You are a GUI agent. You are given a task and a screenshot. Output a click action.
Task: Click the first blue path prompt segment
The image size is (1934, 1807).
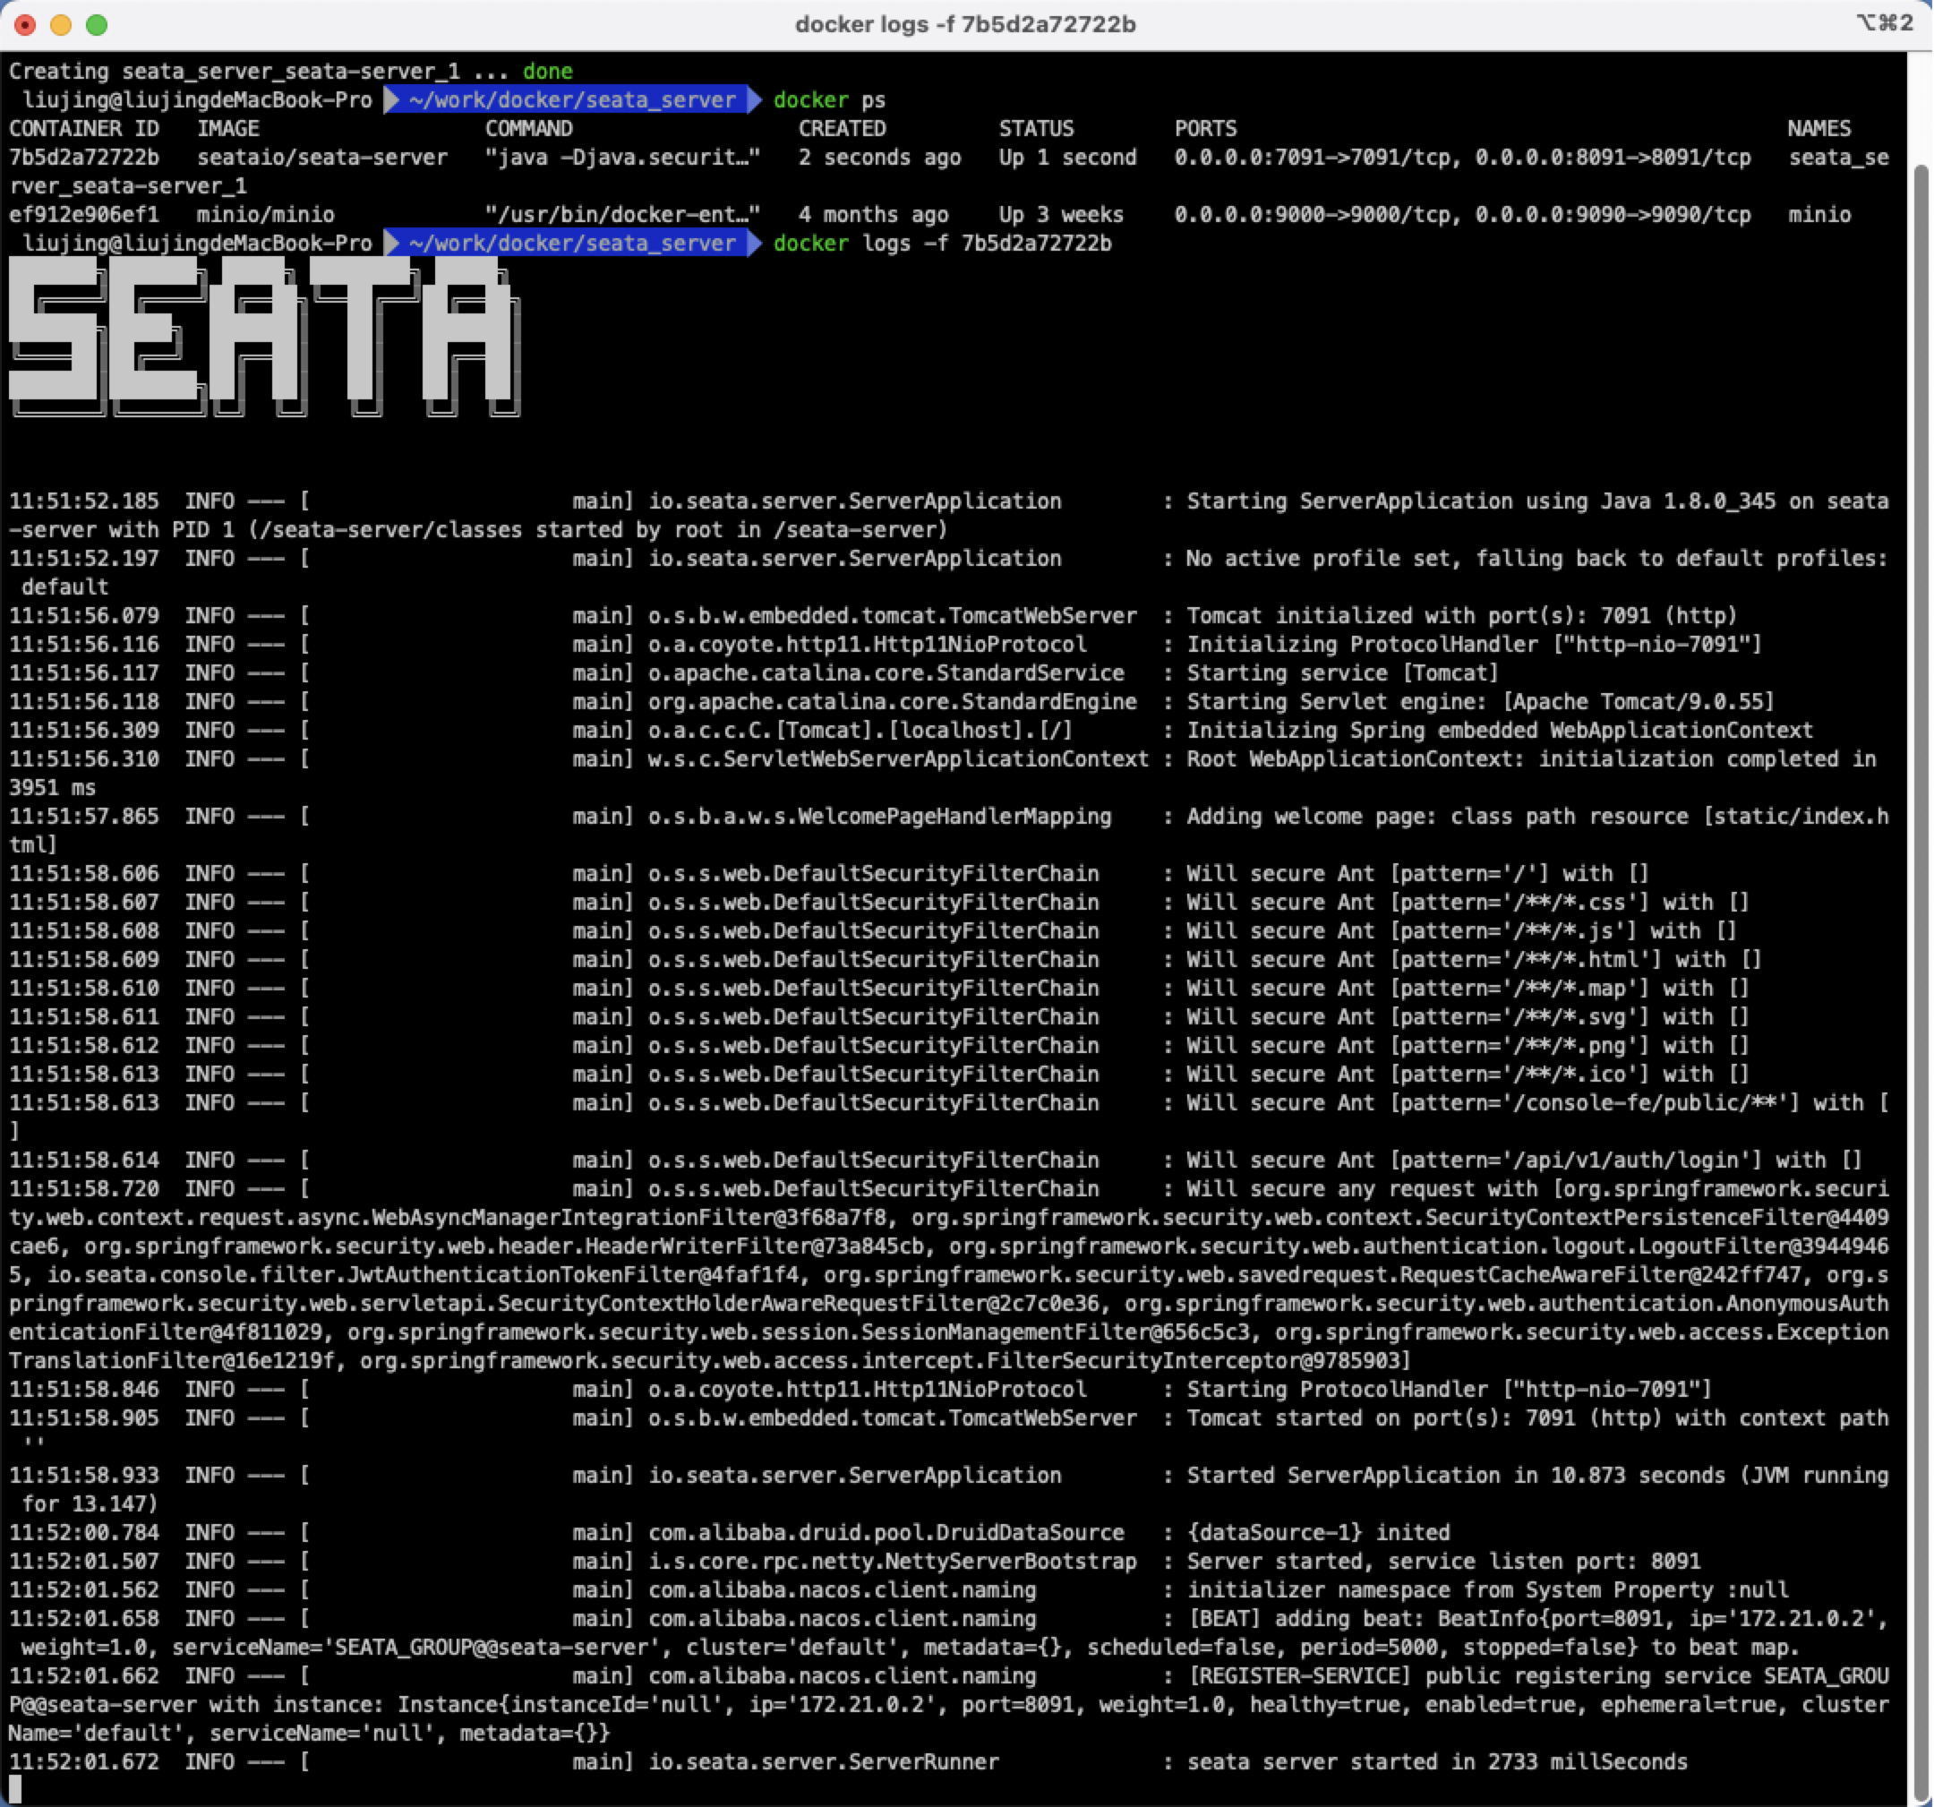pos(572,100)
